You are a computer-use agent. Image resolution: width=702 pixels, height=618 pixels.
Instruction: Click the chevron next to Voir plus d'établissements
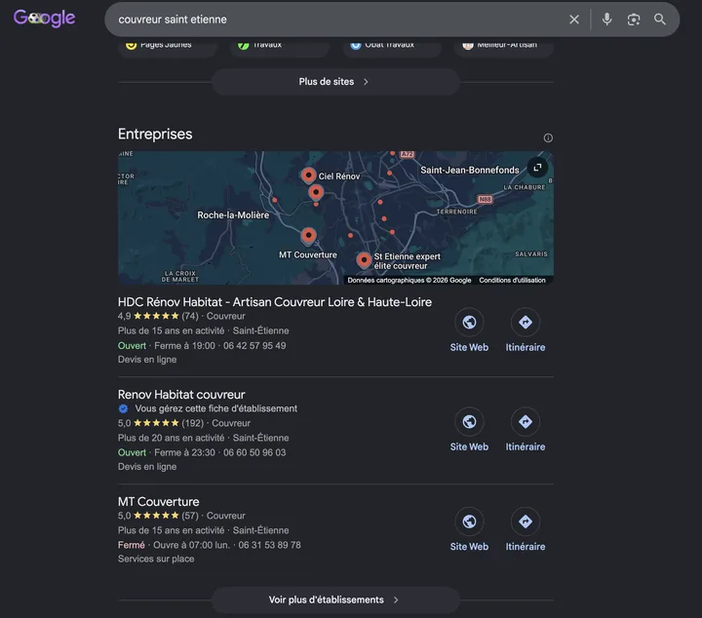[x=396, y=599]
